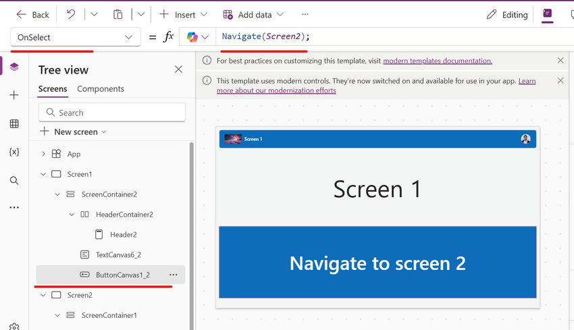Select Screen1 in the tree
This screenshot has width=574, height=330.
(x=80, y=174)
